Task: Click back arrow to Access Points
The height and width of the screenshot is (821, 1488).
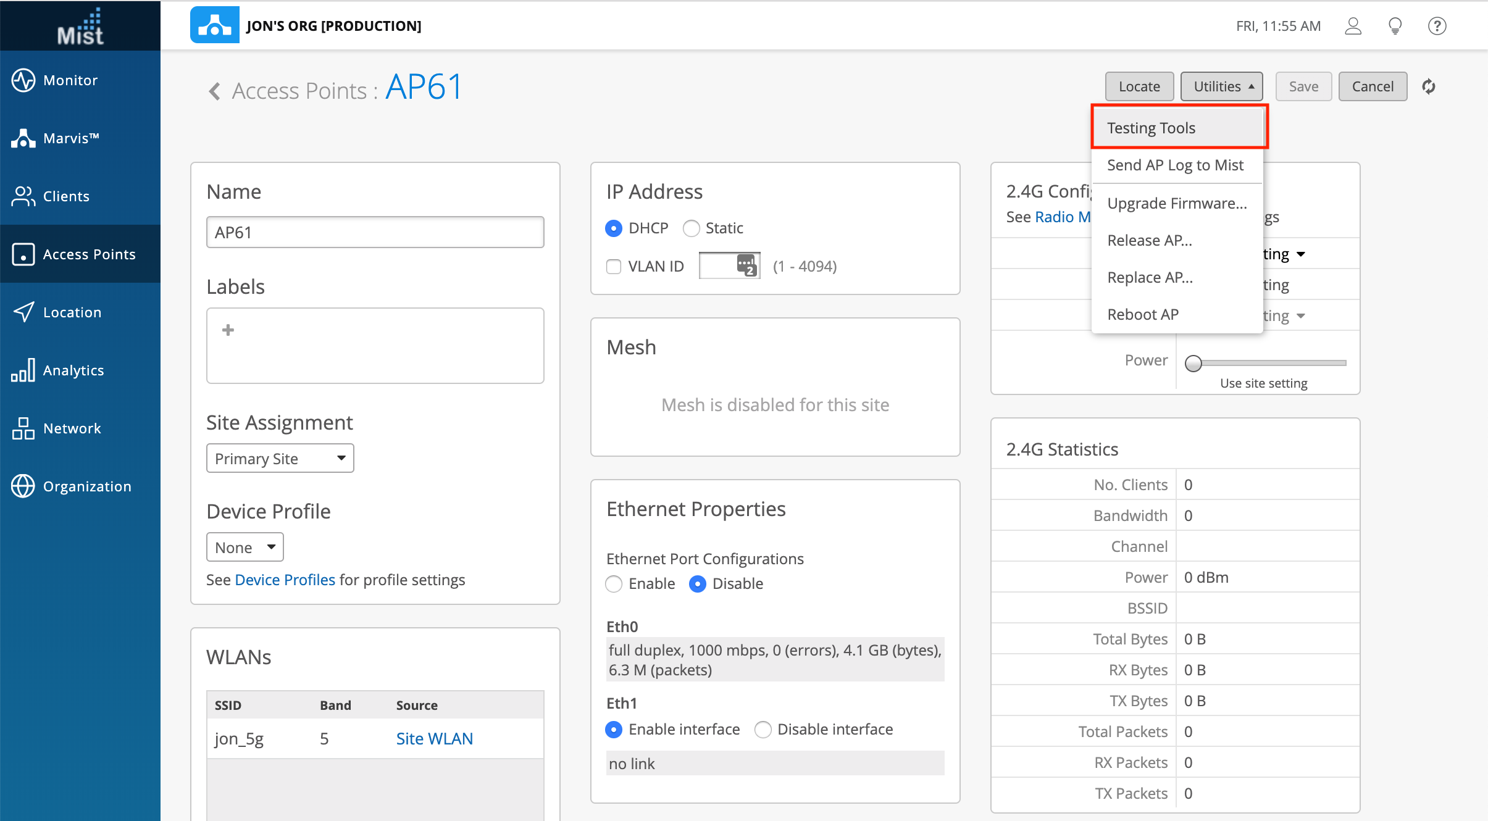Action: click(x=214, y=91)
